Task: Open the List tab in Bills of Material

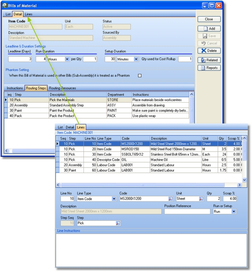Action: coord(8,14)
